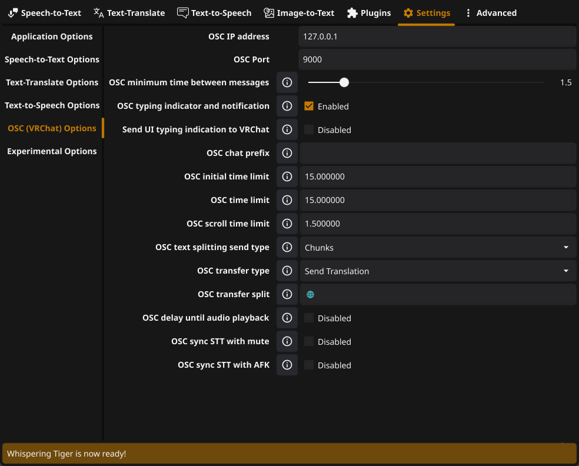Enable OSC sync STT with mute checkbox
Screen dimensions: 579x466
[309, 341]
